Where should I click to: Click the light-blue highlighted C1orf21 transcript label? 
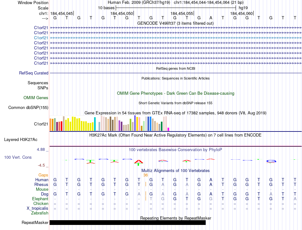41,38
